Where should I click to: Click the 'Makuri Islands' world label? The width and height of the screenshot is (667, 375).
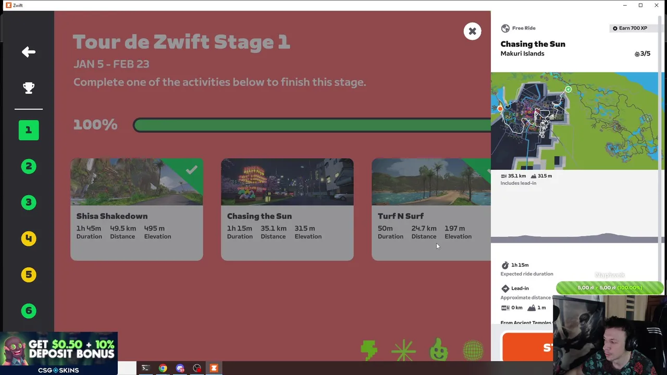(522, 54)
